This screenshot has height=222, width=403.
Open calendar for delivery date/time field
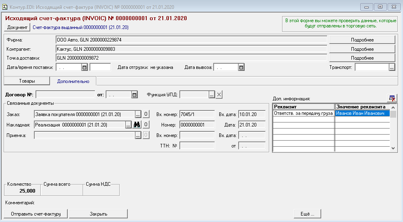(85, 67)
